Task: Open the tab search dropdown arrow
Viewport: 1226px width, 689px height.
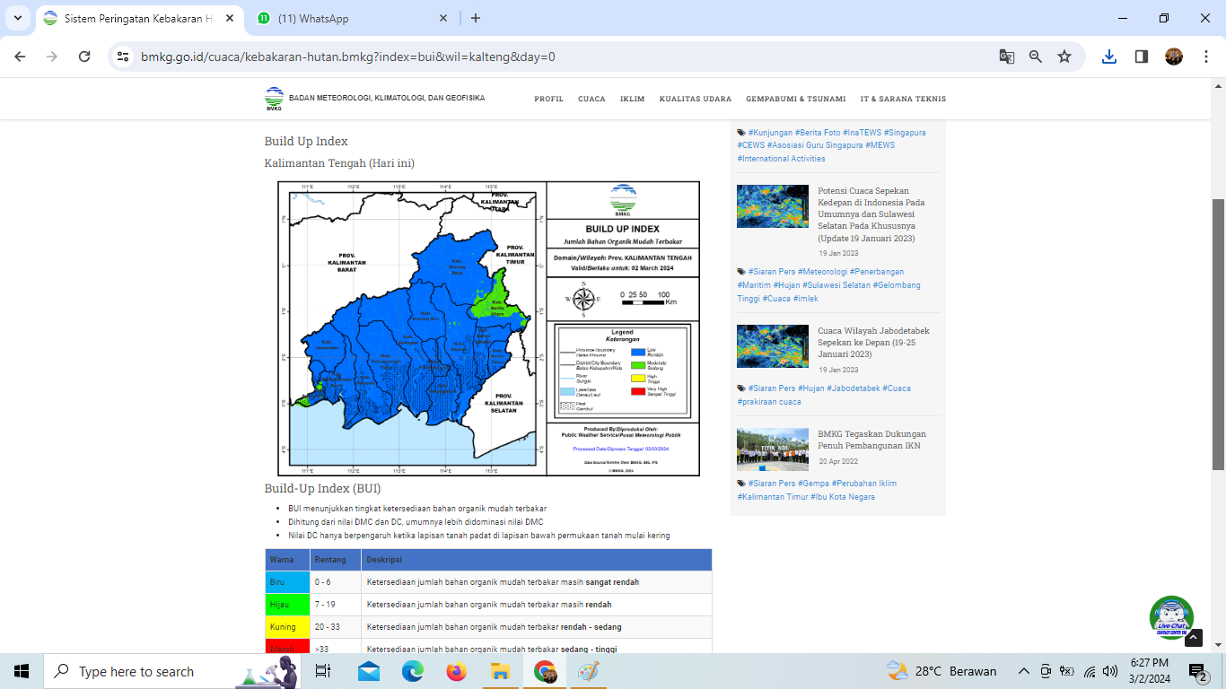Action: tap(17, 18)
